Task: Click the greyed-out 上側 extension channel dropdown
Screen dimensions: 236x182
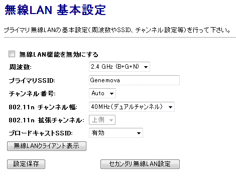Action: 102,120
